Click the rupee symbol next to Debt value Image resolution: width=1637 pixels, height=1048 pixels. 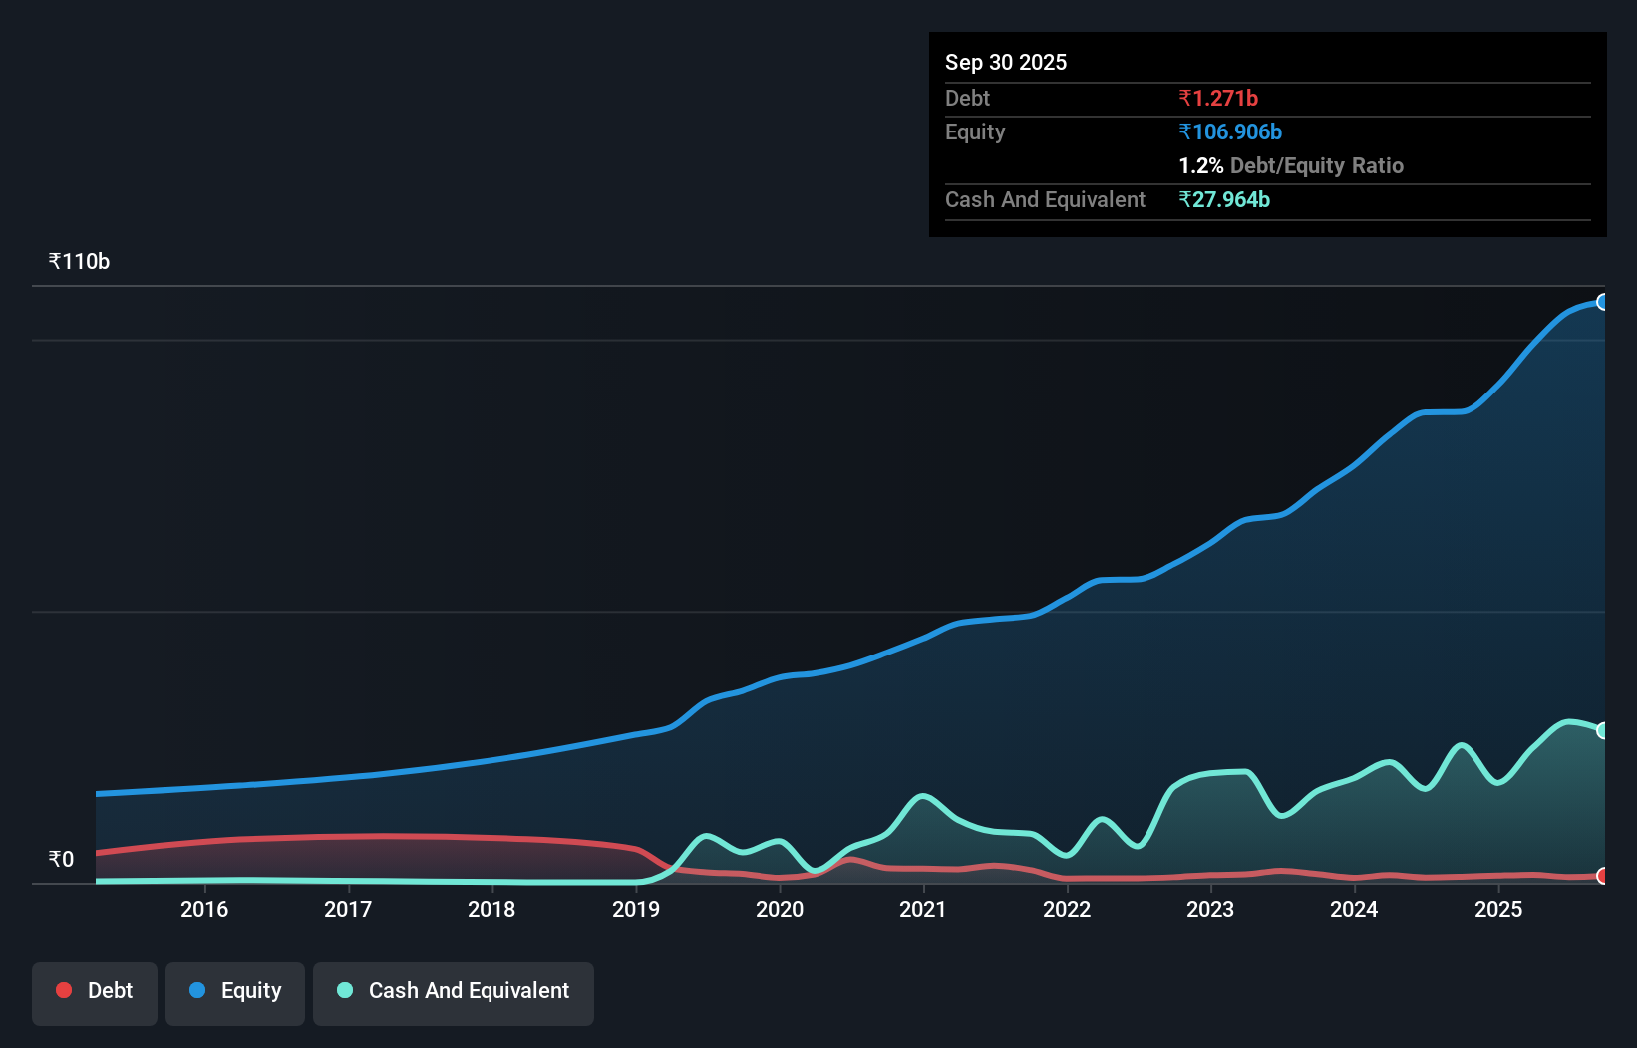1185,98
